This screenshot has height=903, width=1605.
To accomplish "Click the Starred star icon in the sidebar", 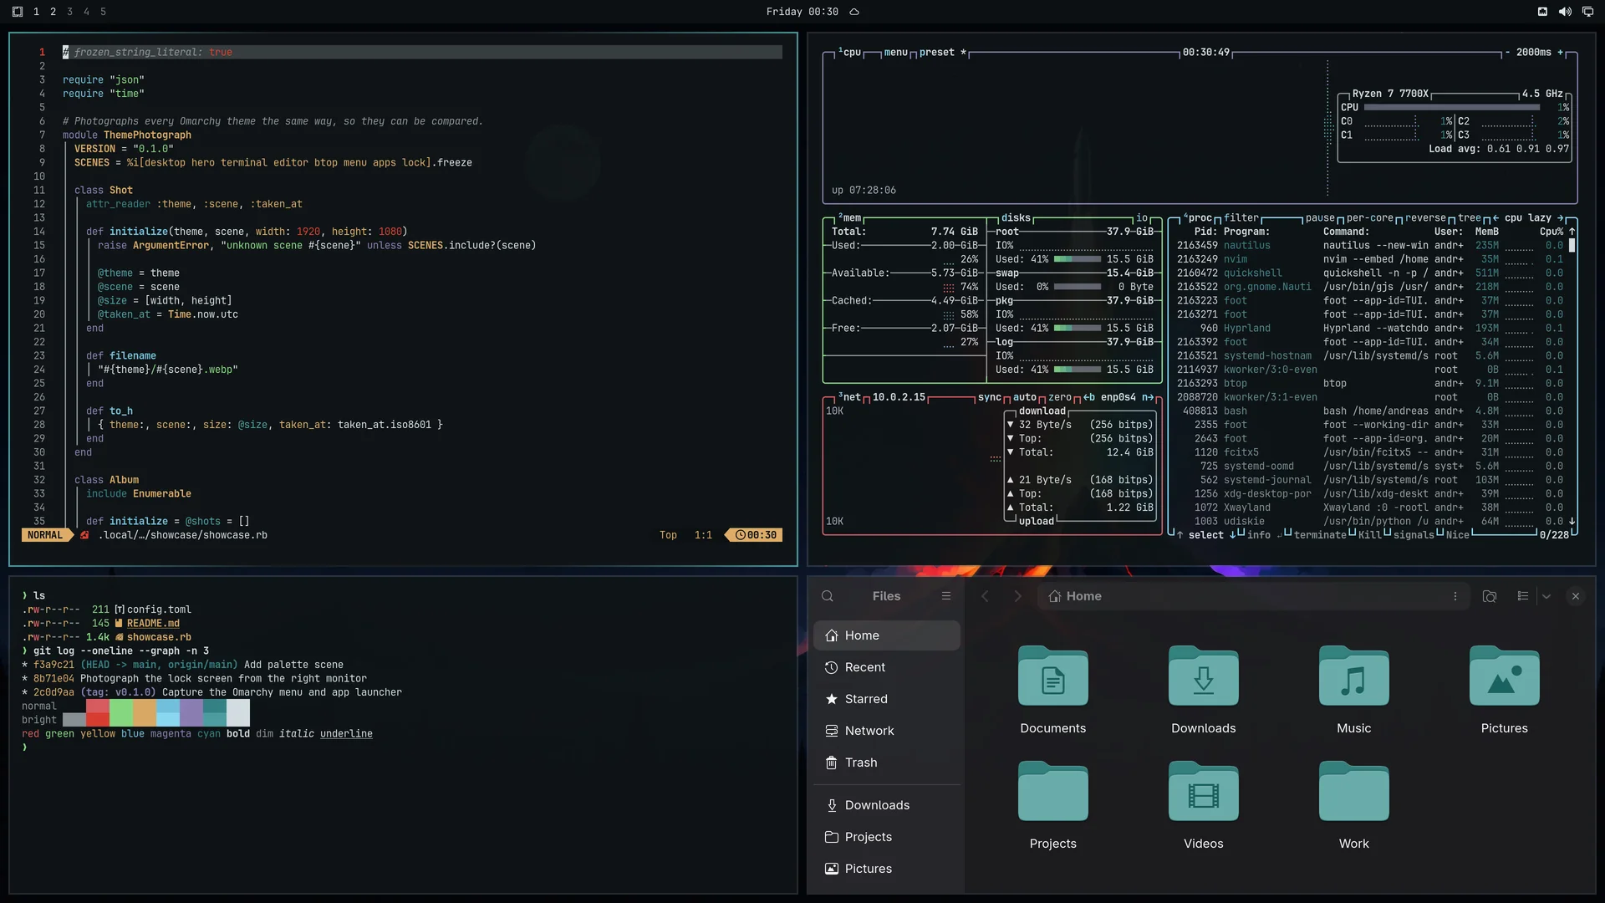I will 831,699.
